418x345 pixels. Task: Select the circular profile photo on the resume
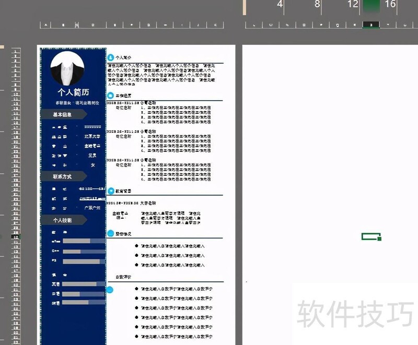pyautogui.click(x=67, y=68)
